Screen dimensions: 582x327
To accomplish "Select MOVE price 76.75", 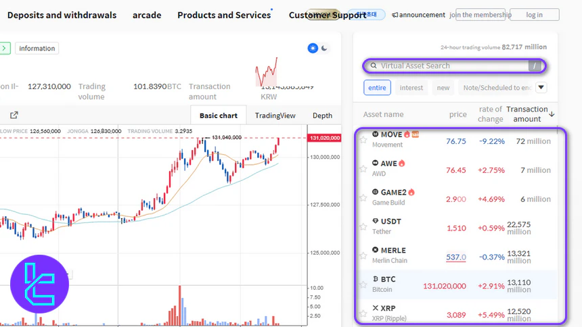I will pos(456,141).
